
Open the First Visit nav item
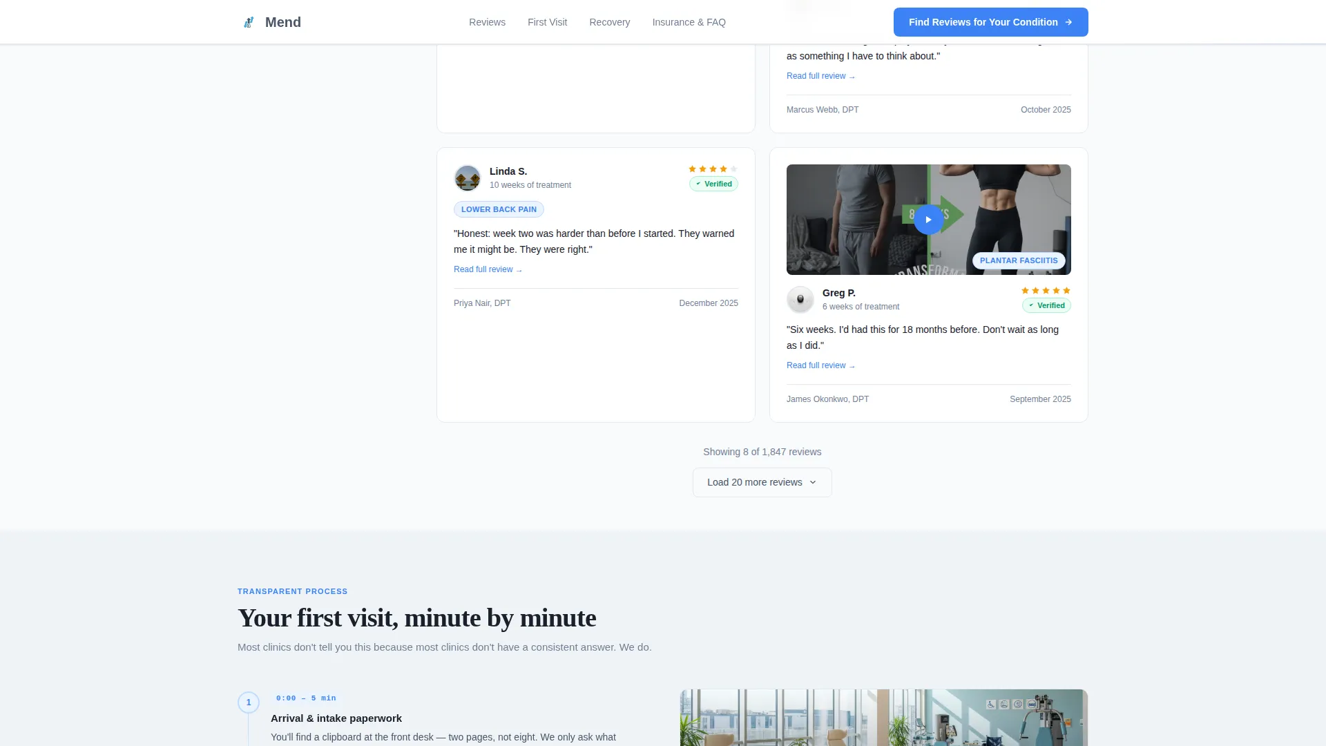coord(547,22)
